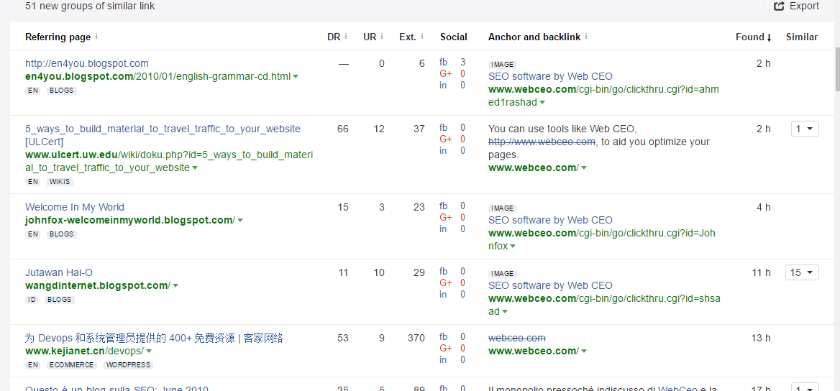Click the ID language tag under Jutawan Hai-O

click(32, 300)
